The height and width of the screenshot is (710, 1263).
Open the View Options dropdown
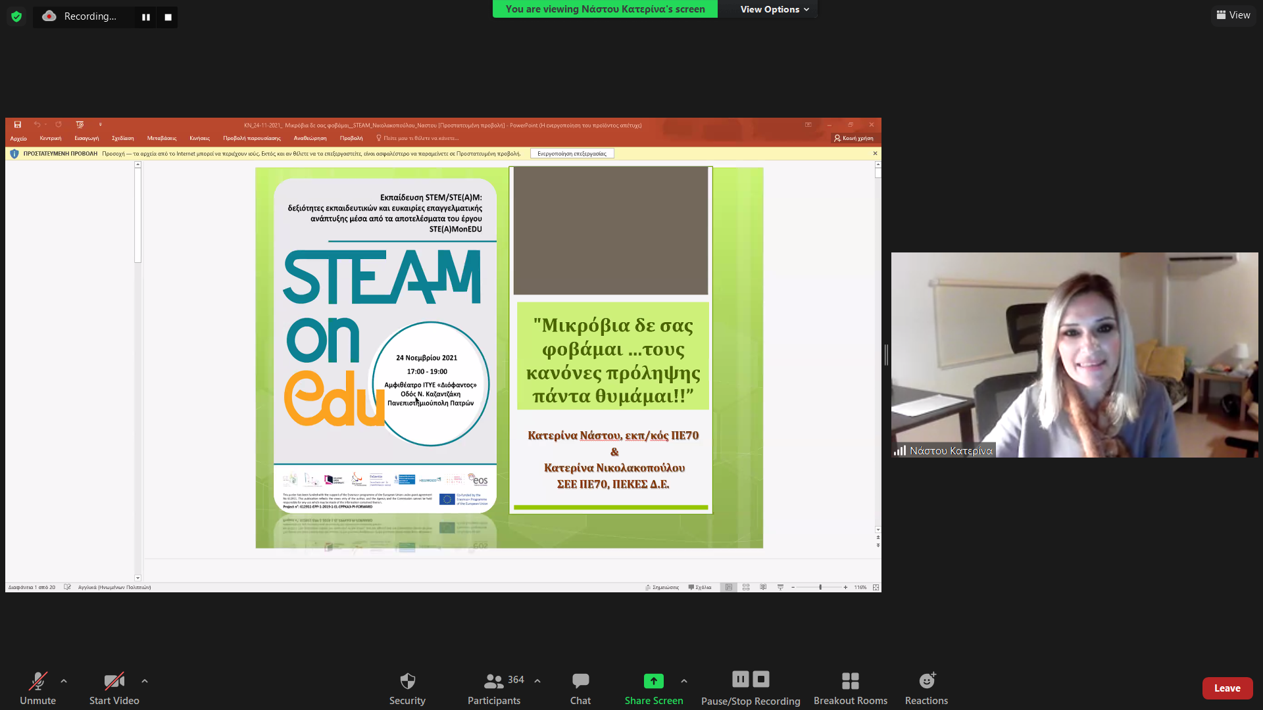(x=774, y=9)
